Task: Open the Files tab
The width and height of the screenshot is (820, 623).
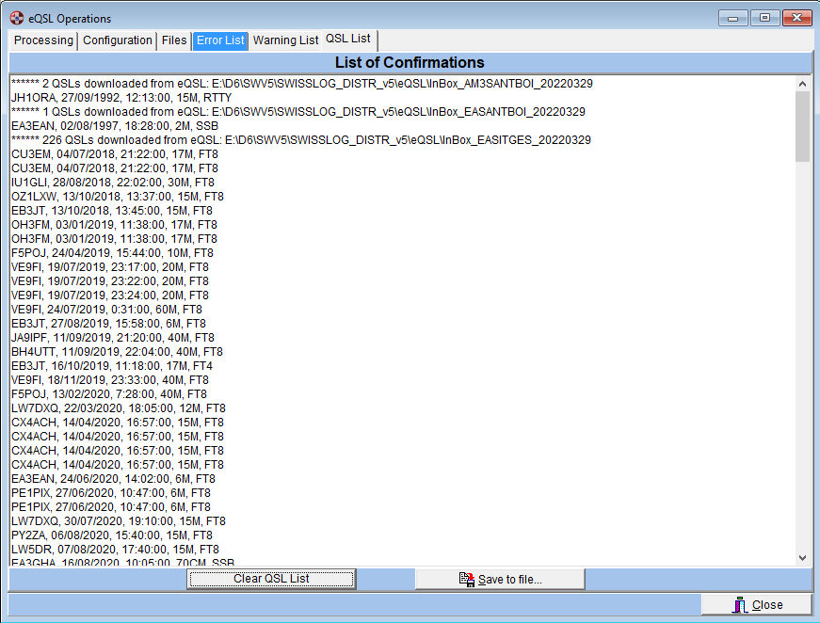Action: (174, 40)
